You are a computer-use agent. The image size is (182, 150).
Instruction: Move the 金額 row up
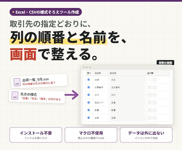pyautogui.click(x=150, y=118)
